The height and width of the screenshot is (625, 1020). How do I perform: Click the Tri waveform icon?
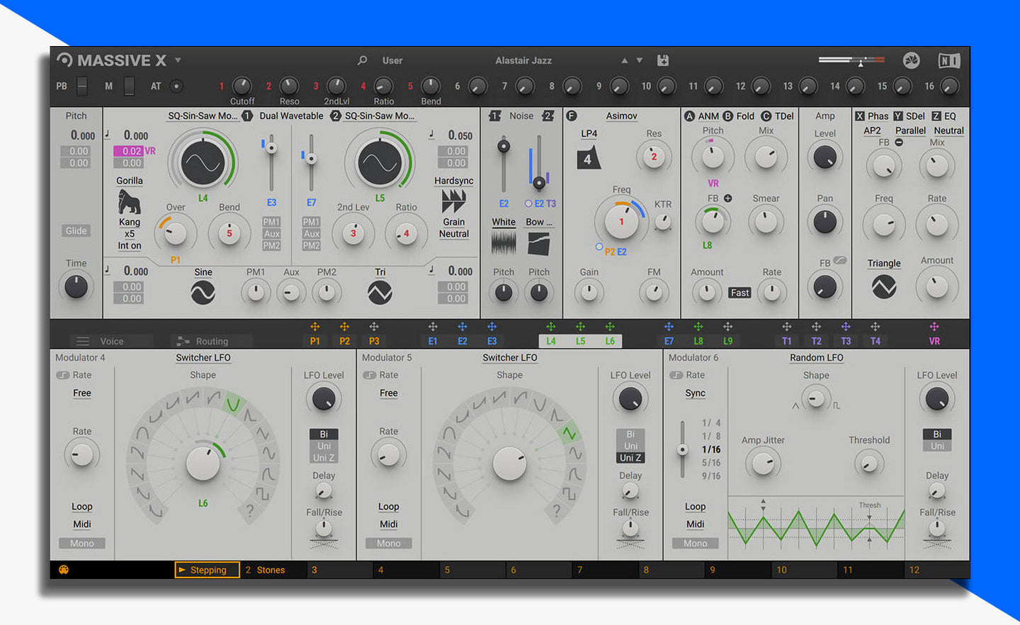click(380, 292)
